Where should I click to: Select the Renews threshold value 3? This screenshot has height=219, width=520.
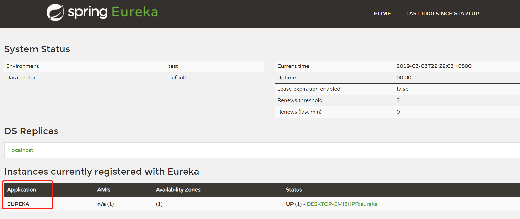[x=398, y=100]
